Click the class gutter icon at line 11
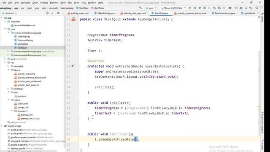This screenshot has height=152, width=270. [73, 19]
